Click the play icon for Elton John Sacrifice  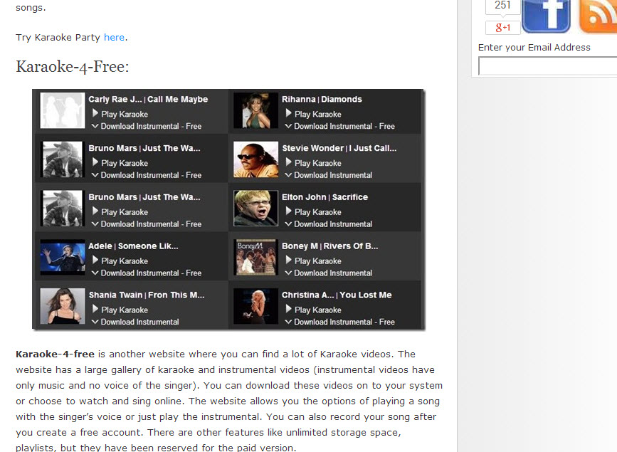click(x=288, y=211)
